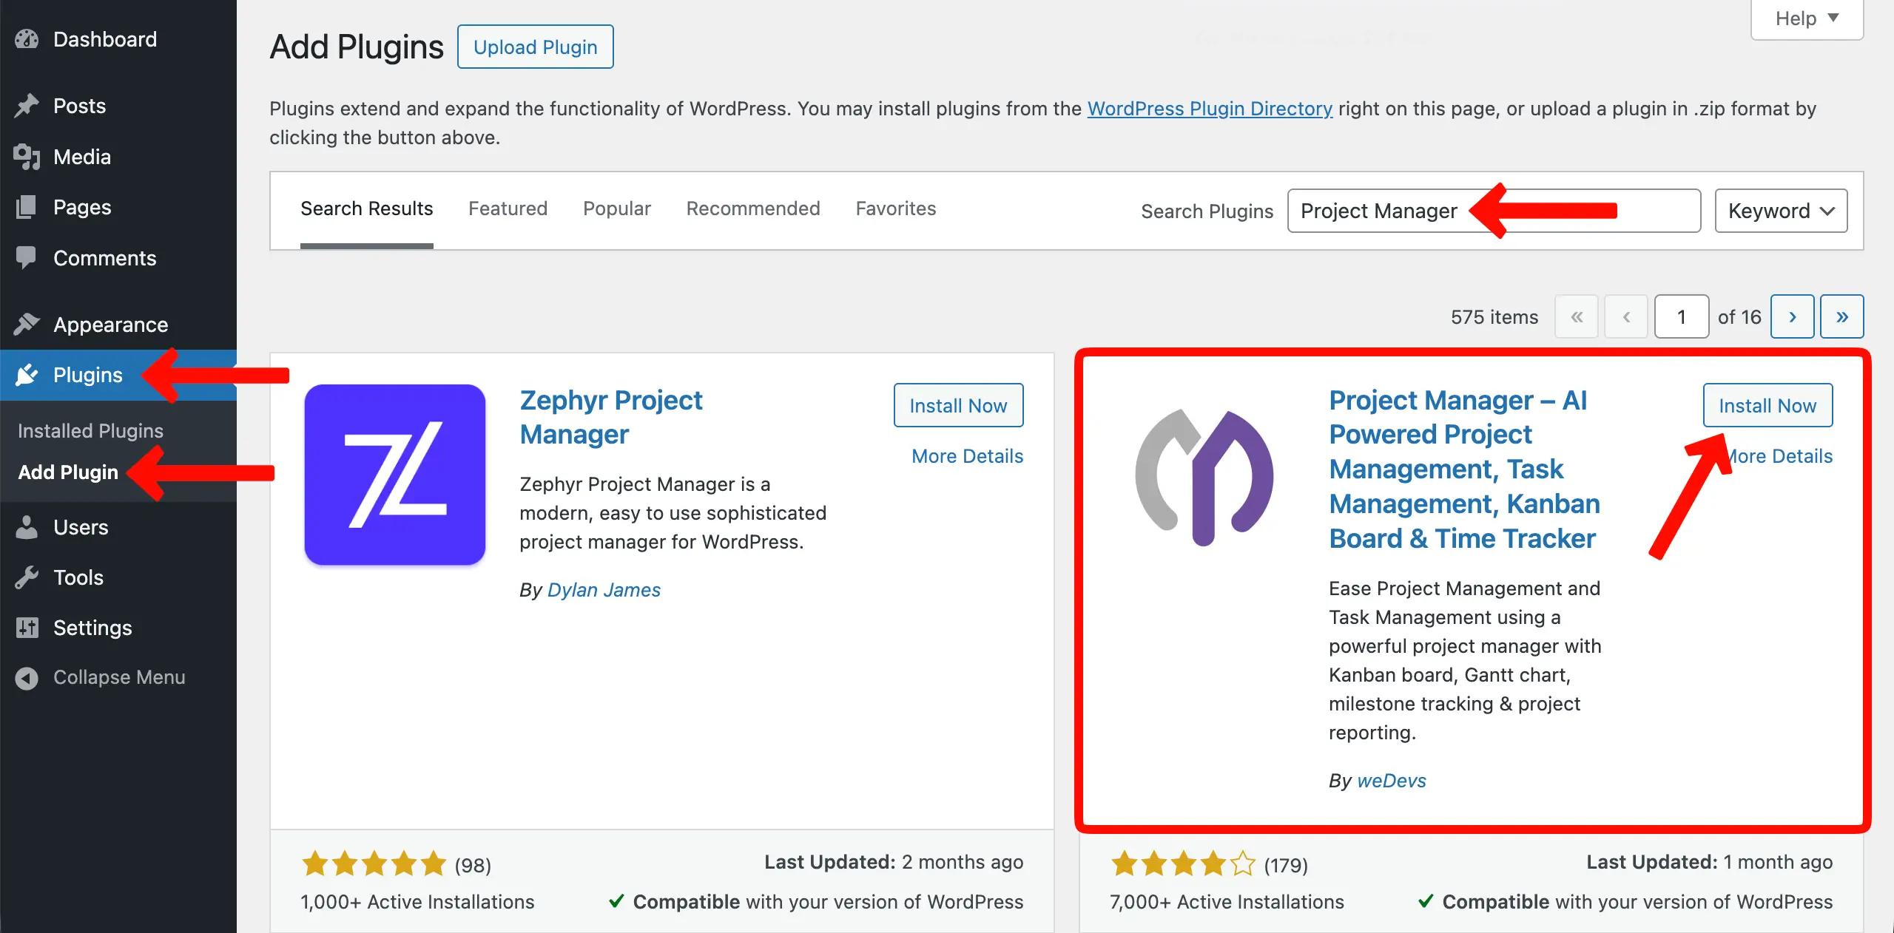The height and width of the screenshot is (933, 1894).
Task: Click the Pages icon in the sidebar
Action: (27, 207)
